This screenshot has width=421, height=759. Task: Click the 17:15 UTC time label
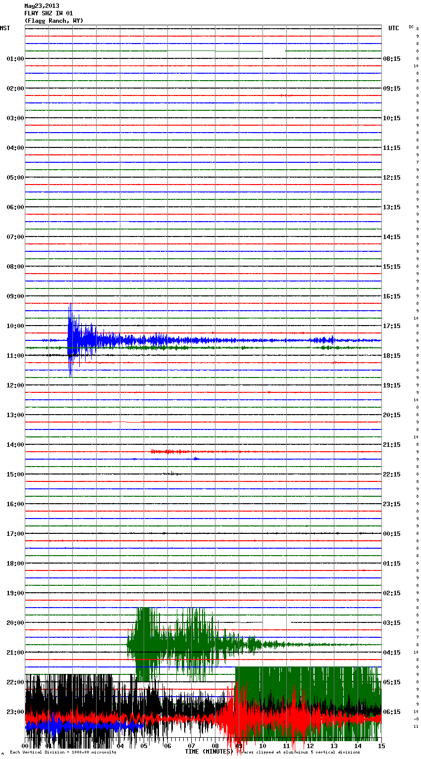392,326
